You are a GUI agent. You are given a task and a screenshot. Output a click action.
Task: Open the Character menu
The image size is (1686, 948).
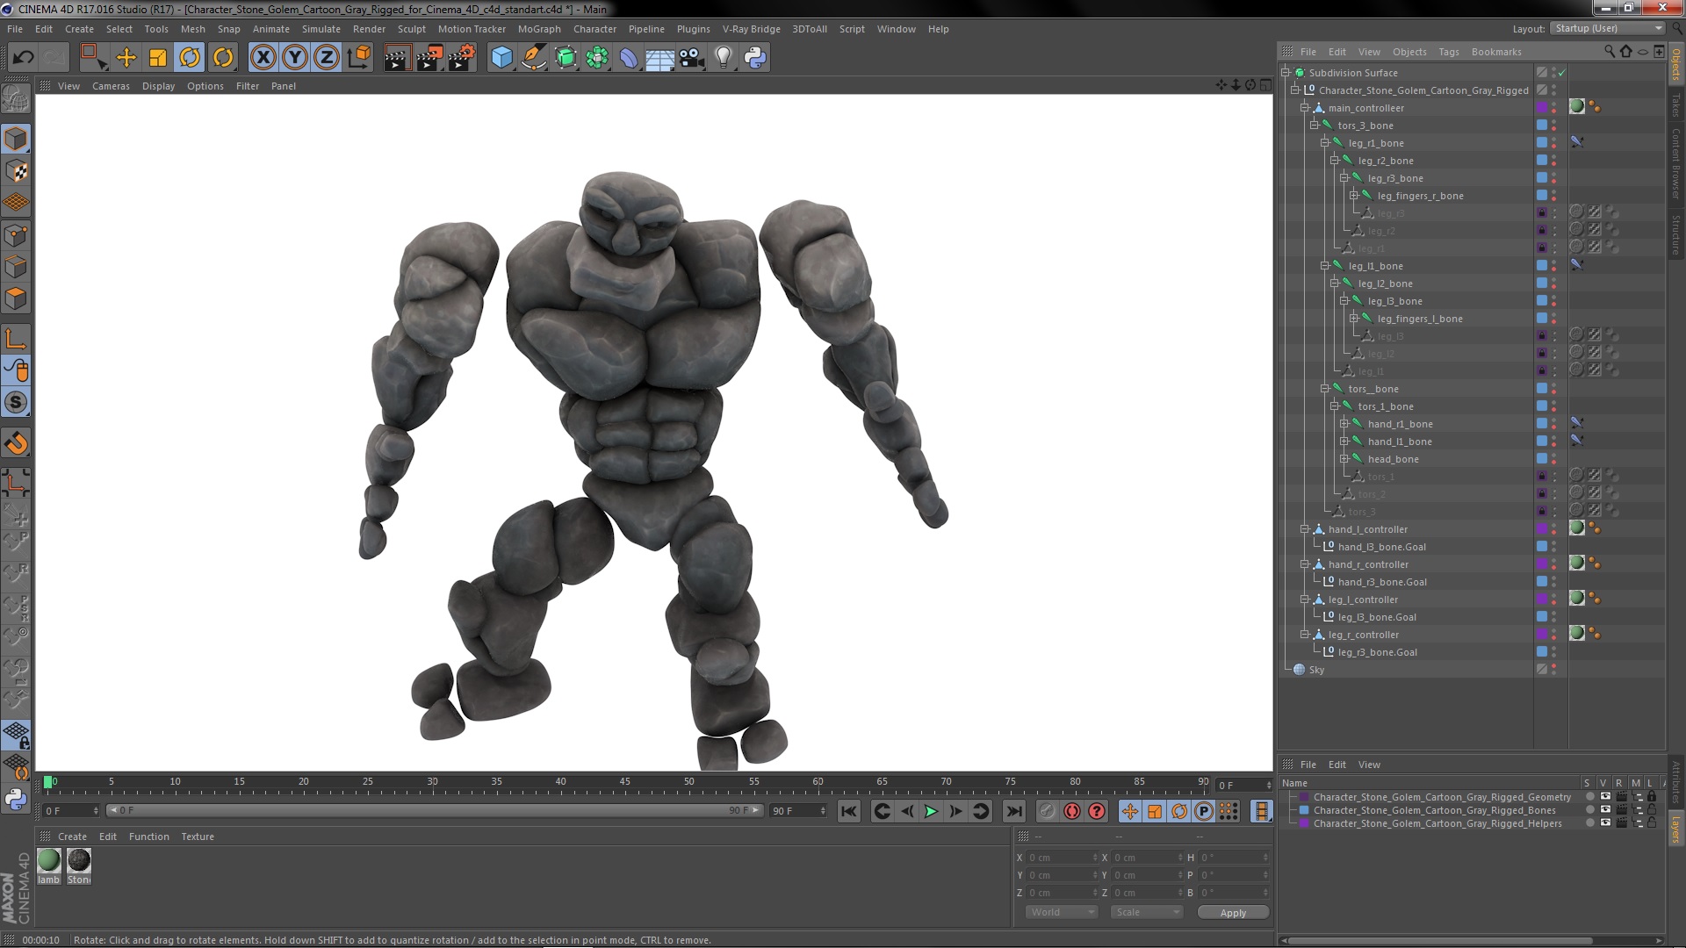[x=594, y=29]
